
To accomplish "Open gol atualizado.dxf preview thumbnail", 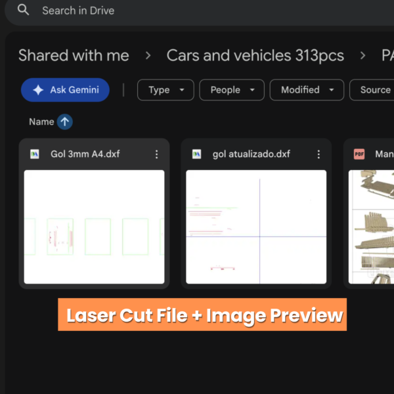I will coord(256,227).
